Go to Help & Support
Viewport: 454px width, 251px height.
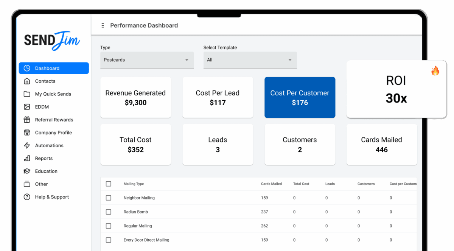pyautogui.click(x=52, y=197)
